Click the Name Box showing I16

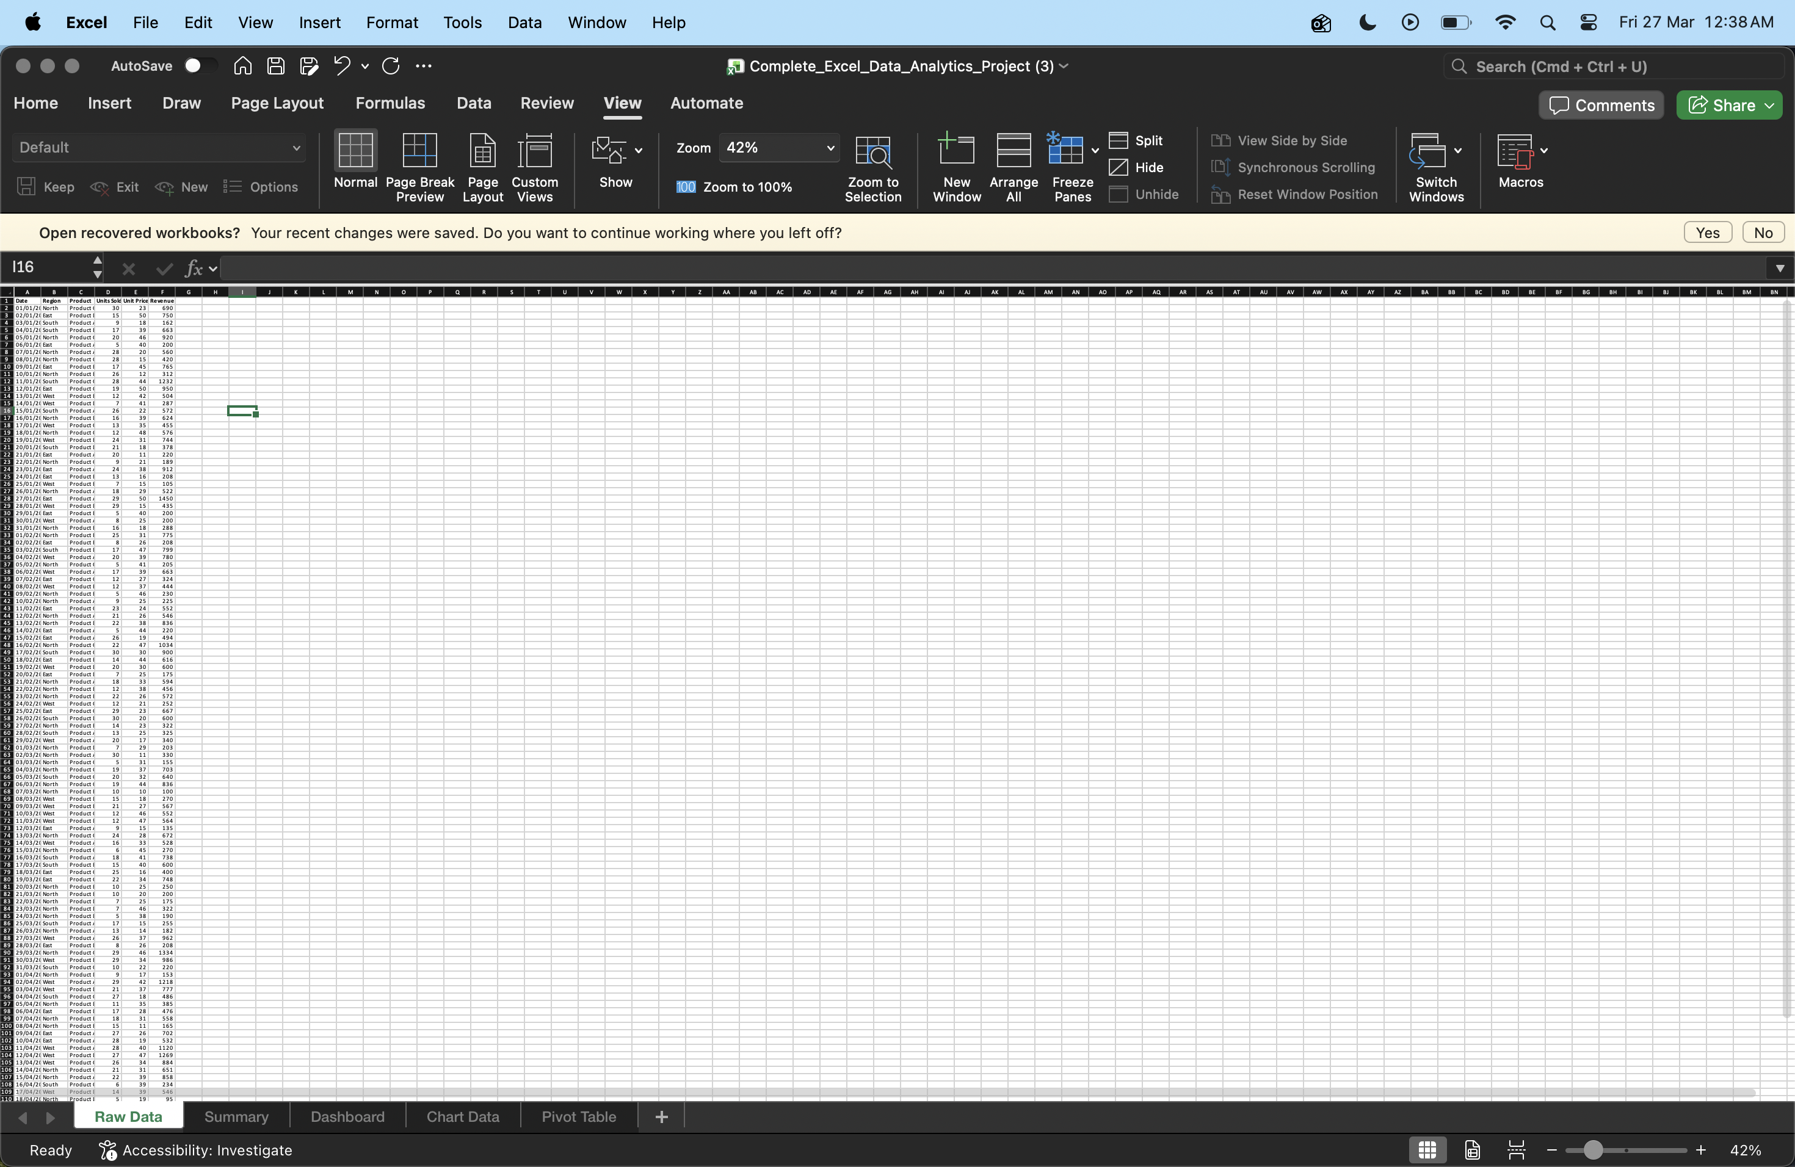(49, 267)
